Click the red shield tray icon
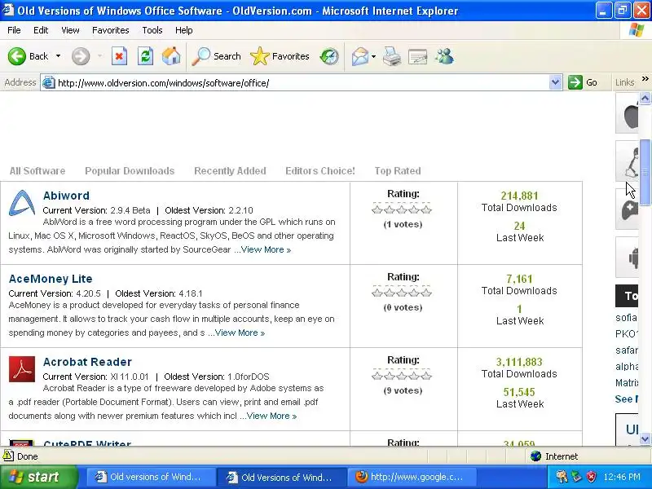This screenshot has width=652, height=489. pos(591,477)
